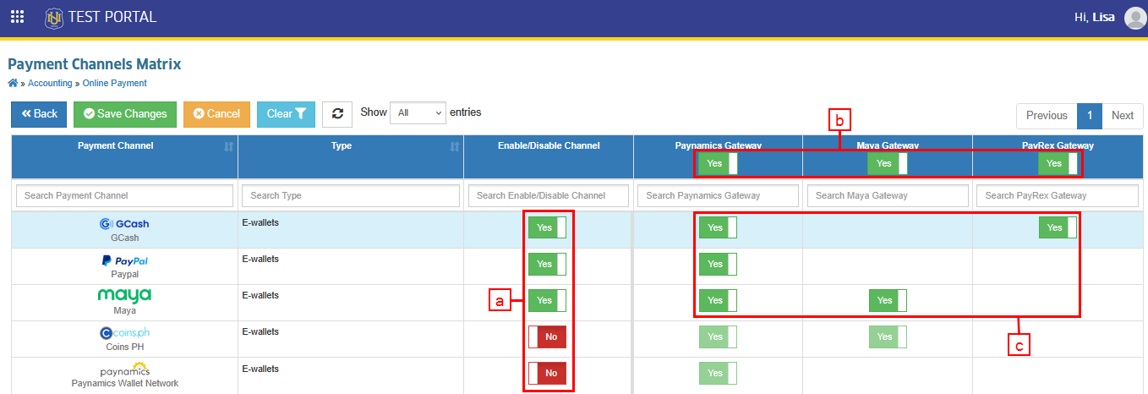
Task: Click the Clear filter button
Action: tap(286, 114)
